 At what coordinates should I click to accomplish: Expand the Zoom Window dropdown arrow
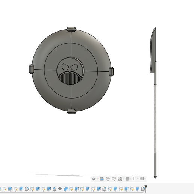pos(123,179)
